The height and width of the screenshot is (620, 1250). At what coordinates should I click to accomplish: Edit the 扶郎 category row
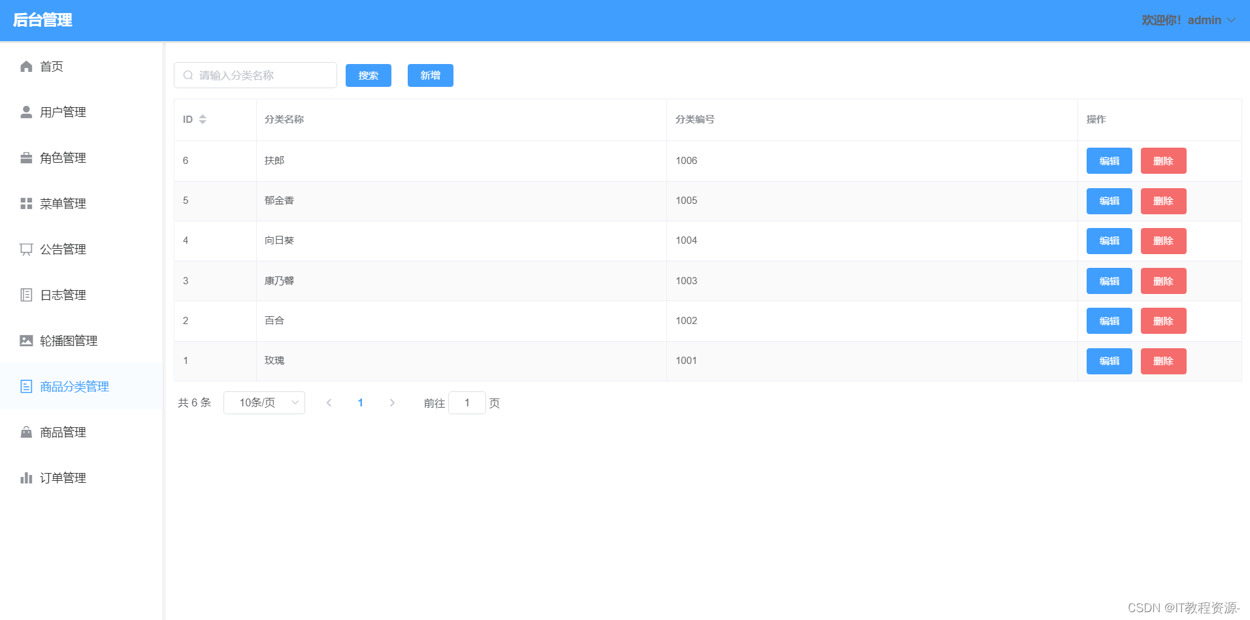[1110, 161]
